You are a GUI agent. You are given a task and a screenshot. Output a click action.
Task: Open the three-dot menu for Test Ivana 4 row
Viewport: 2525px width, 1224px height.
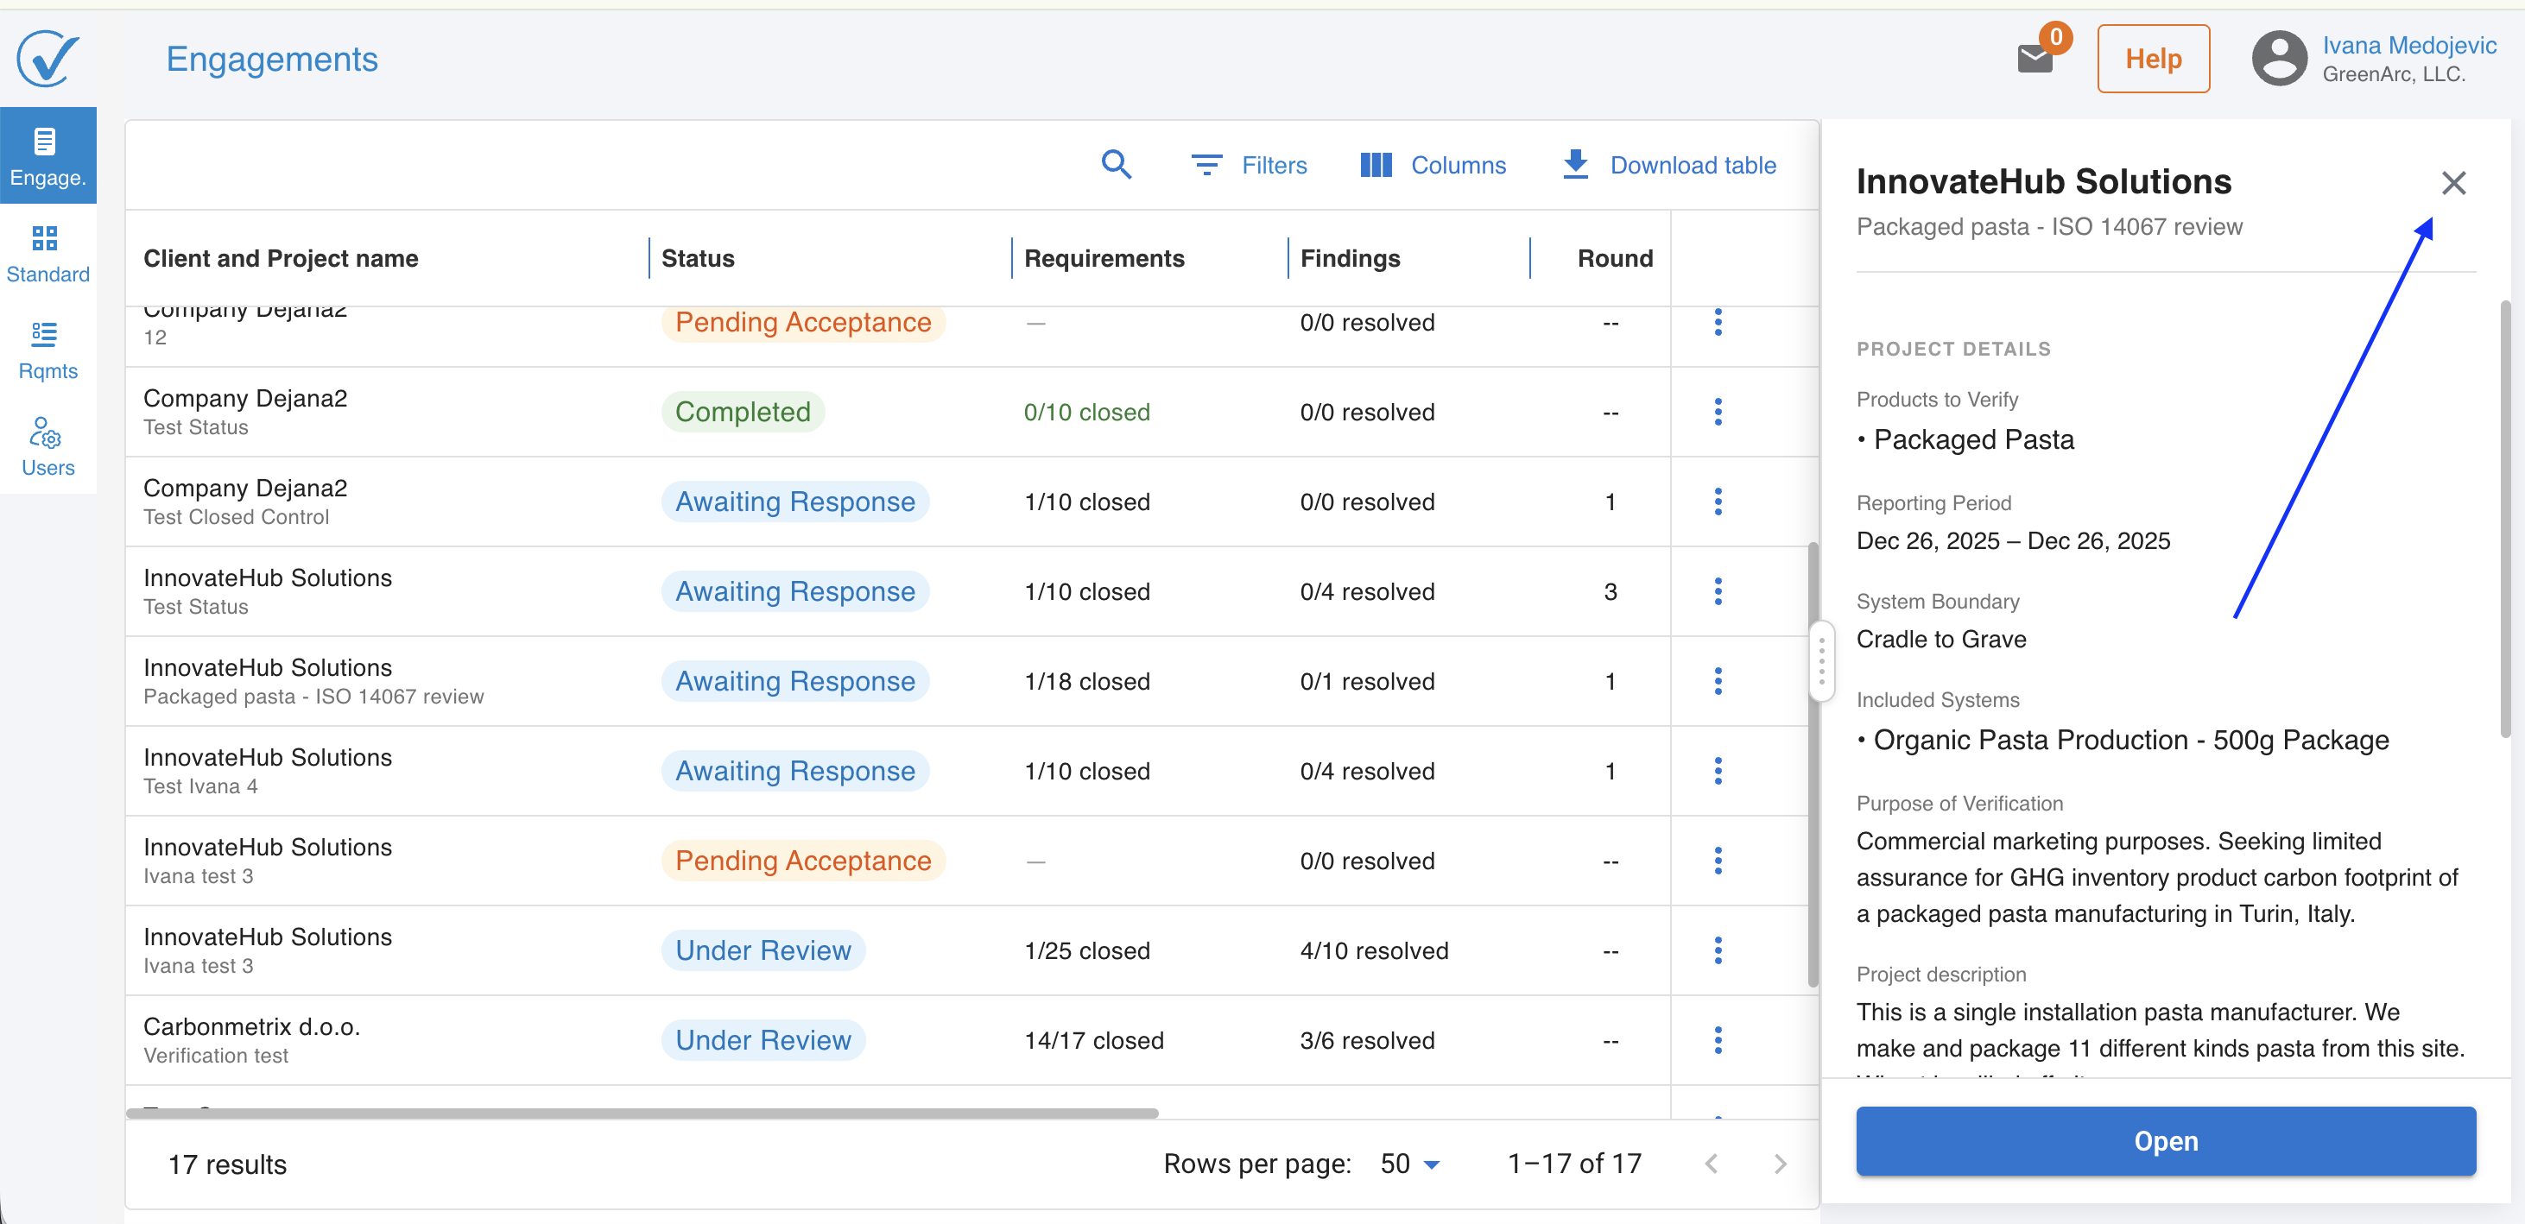coord(1718,770)
